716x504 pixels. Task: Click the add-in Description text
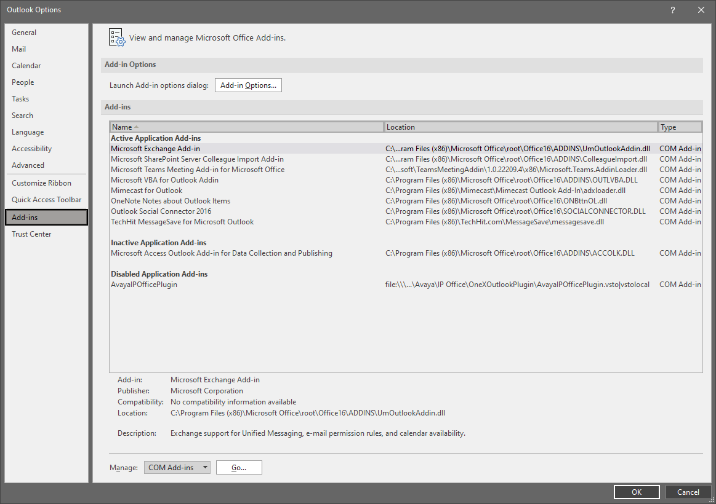pyautogui.click(x=318, y=433)
